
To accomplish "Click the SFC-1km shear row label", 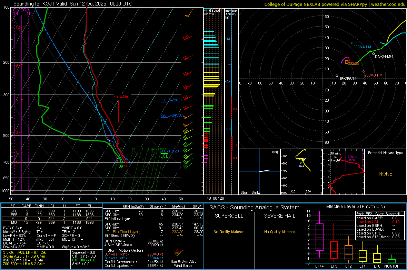I will point(112,211).
